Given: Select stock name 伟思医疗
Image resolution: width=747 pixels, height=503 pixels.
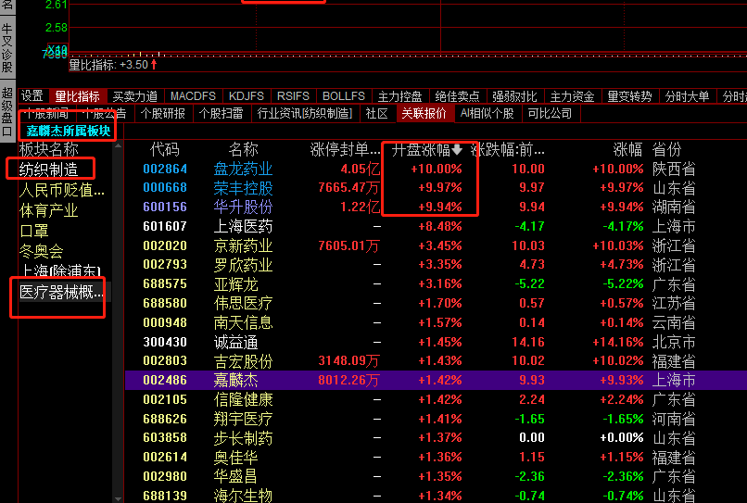Looking at the screenshot, I should pos(243,304).
